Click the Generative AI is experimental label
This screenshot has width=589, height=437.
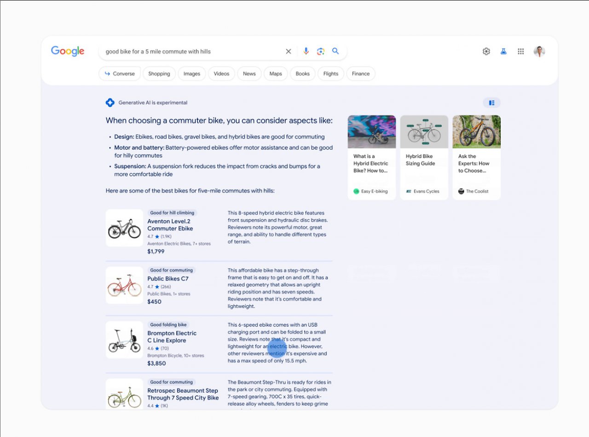point(153,103)
